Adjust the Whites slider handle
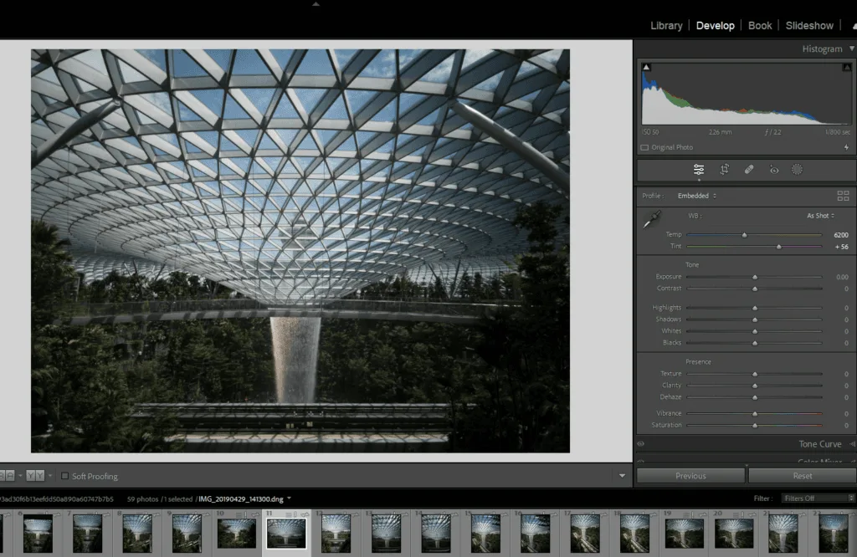This screenshot has width=857, height=557. [x=755, y=331]
